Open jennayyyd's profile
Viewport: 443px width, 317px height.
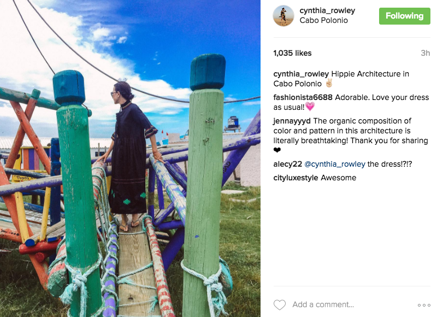point(292,121)
